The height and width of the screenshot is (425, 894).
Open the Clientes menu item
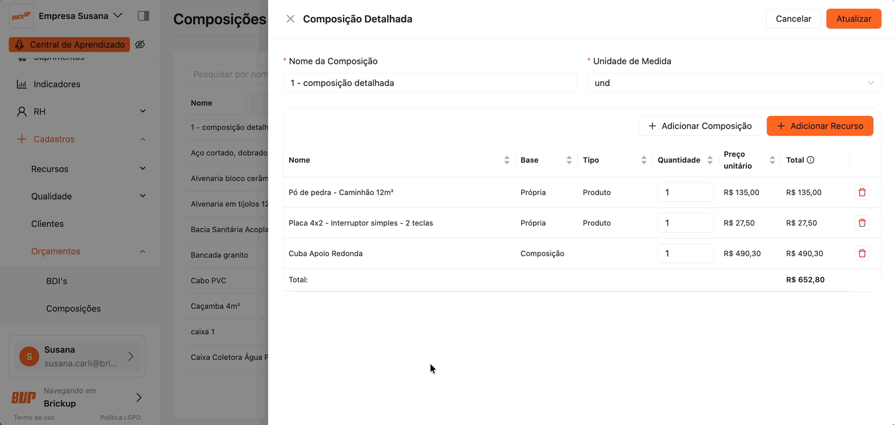(x=47, y=224)
